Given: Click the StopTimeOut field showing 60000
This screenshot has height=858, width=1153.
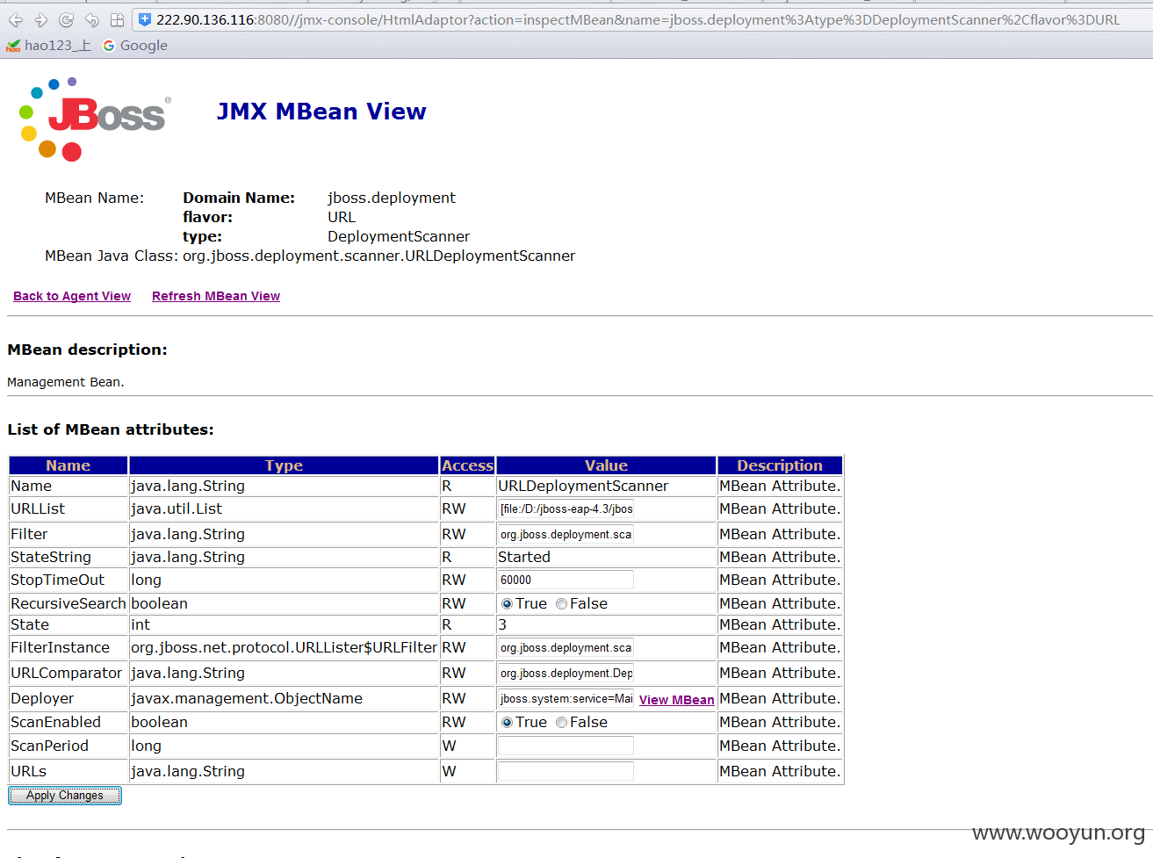Looking at the screenshot, I should point(566,580).
